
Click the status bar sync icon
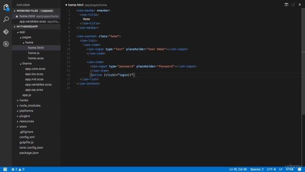click(x=5, y=170)
